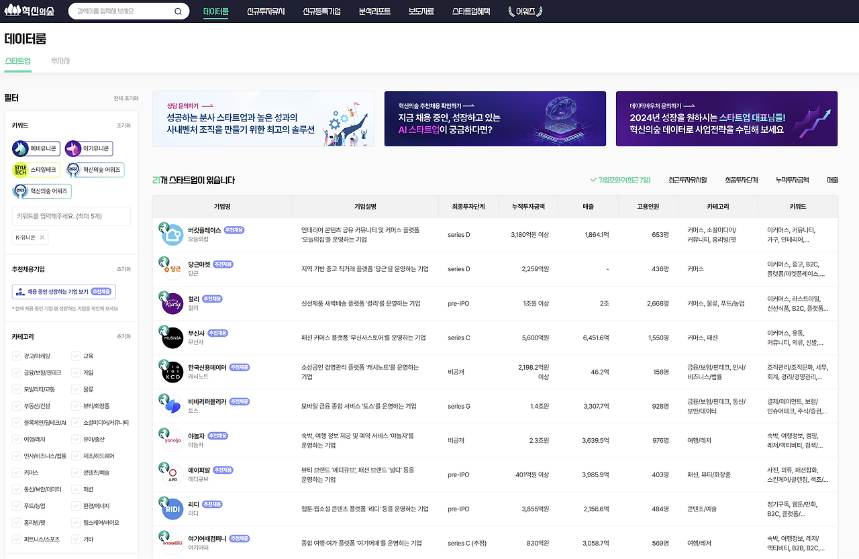Select the 2023 혁신의숲 어워즈 badge
Image resolution: width=859 pixels, height=559 pixels.
click(x=42, y=191)
